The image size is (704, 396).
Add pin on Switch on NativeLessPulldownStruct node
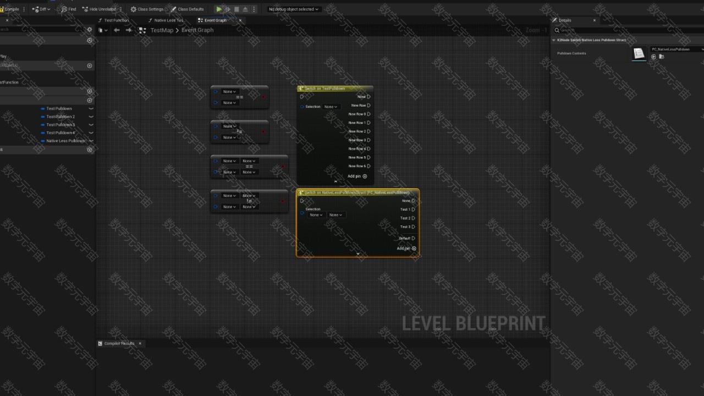click(407, 249)
